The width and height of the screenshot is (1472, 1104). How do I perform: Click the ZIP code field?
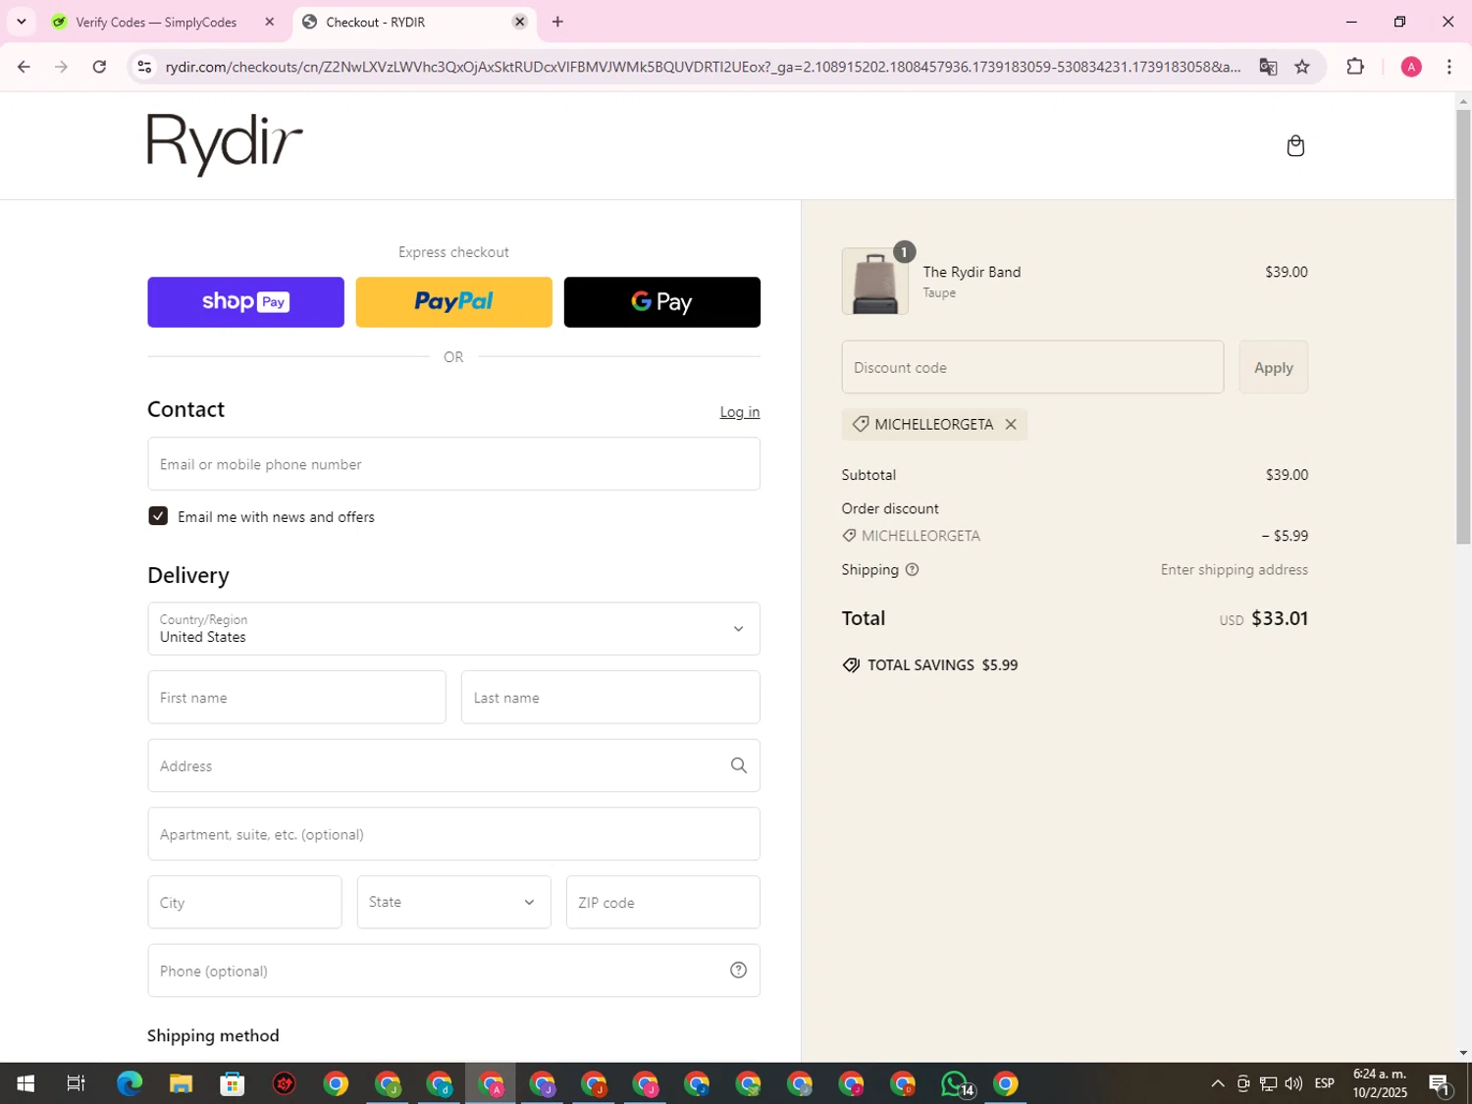point(662,902)
